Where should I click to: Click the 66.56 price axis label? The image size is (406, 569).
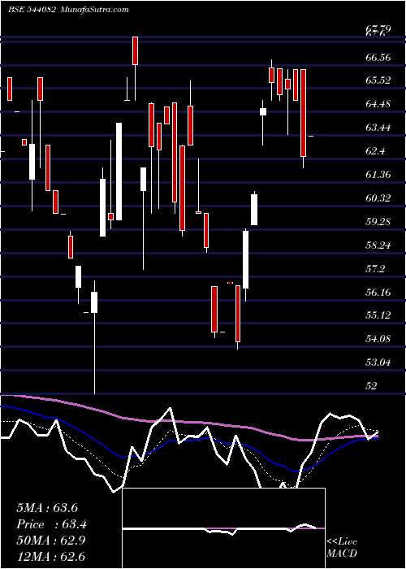(x=378, y=58)
